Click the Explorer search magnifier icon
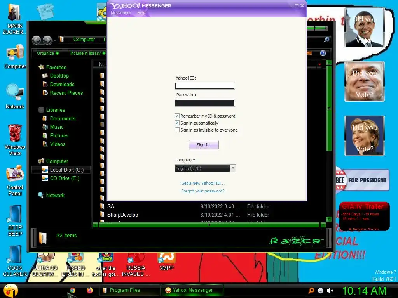398x298 pixels. click(326, 40)
